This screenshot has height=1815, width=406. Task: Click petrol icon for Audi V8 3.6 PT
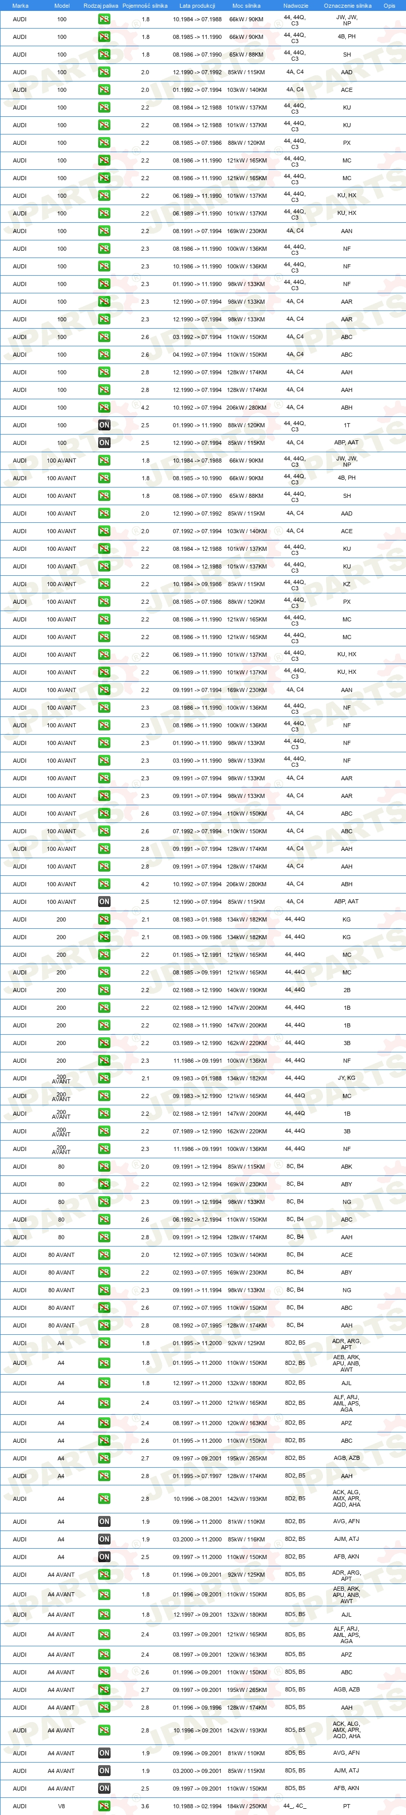104,1806
